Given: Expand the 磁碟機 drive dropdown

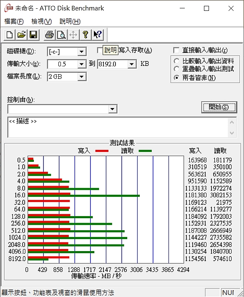Looking at the screenshot, I should (82, 52).
